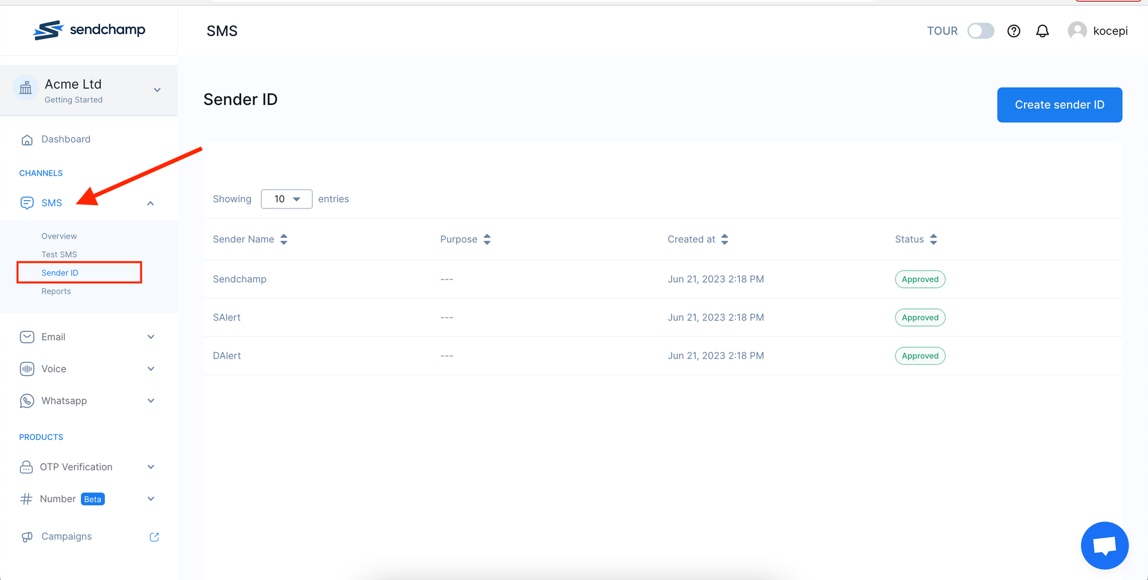Sort the table by Sender Name

point(284,239)
